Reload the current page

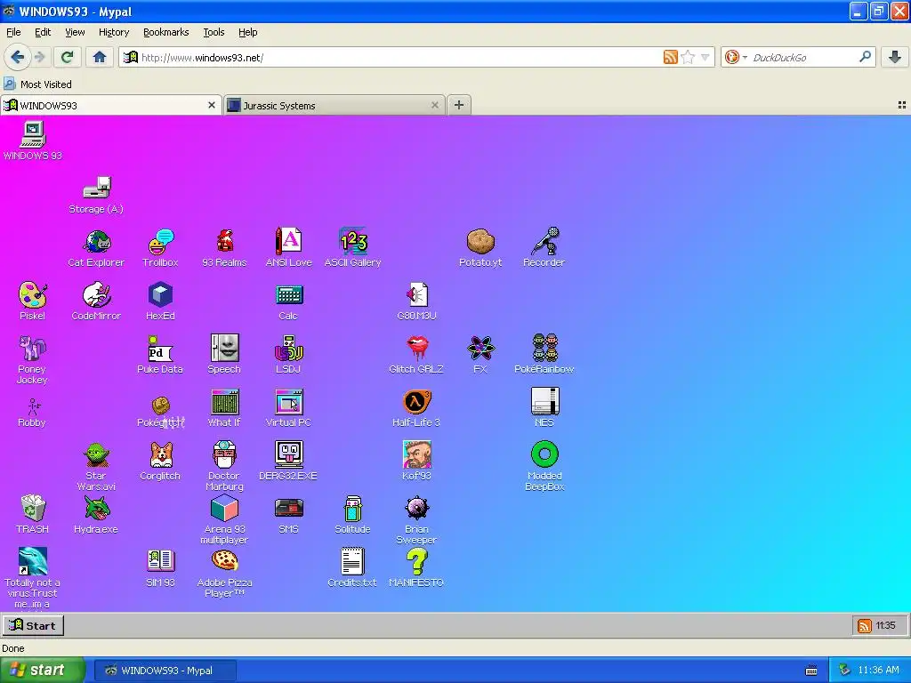coord(67,57)
